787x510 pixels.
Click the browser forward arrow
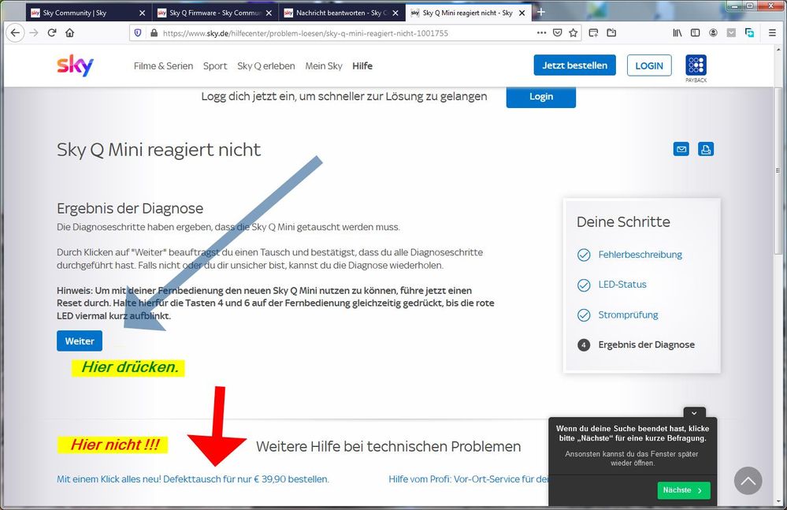pyautogui.click(x=34, y=32)
